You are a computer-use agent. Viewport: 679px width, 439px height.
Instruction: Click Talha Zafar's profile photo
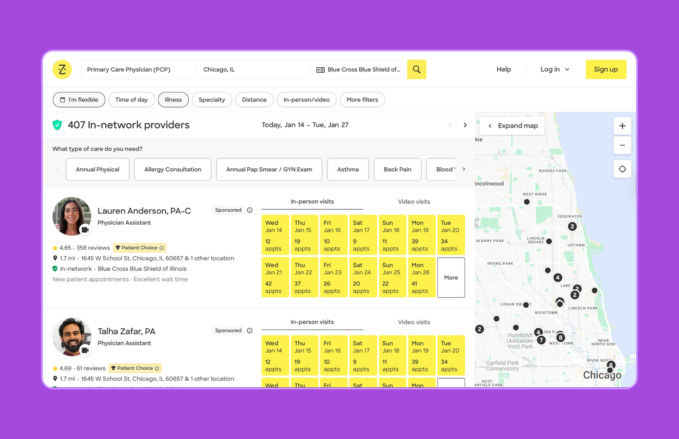click(x=72, y=337)
